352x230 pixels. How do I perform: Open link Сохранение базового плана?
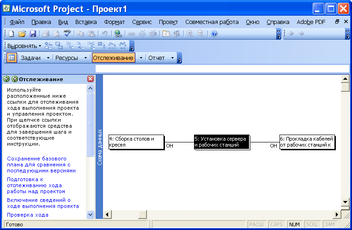click(x=41, y=165)
